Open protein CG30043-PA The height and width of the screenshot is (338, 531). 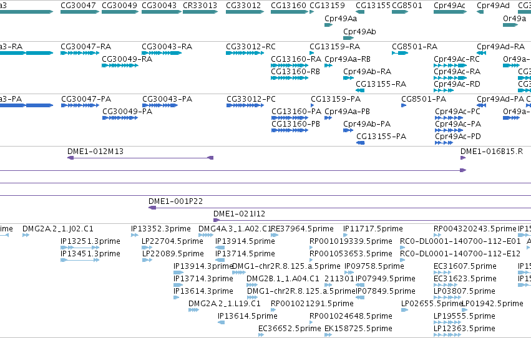point(160,105)
